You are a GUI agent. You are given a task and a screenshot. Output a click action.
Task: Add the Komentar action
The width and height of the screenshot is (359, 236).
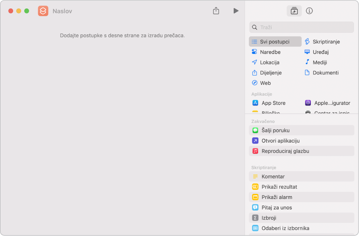(x=302, y=177)
